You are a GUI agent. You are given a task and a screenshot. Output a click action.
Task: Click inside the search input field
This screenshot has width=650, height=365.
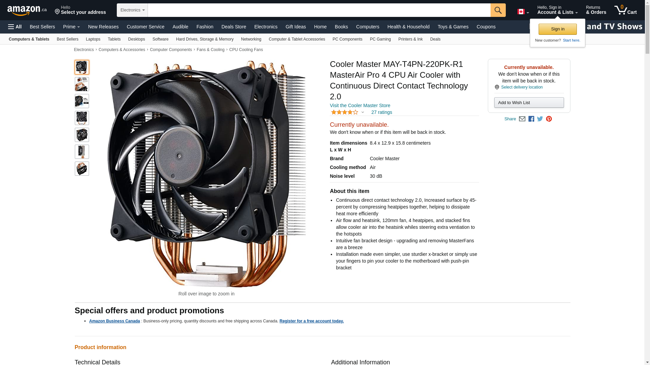click(x=319, y=10)
